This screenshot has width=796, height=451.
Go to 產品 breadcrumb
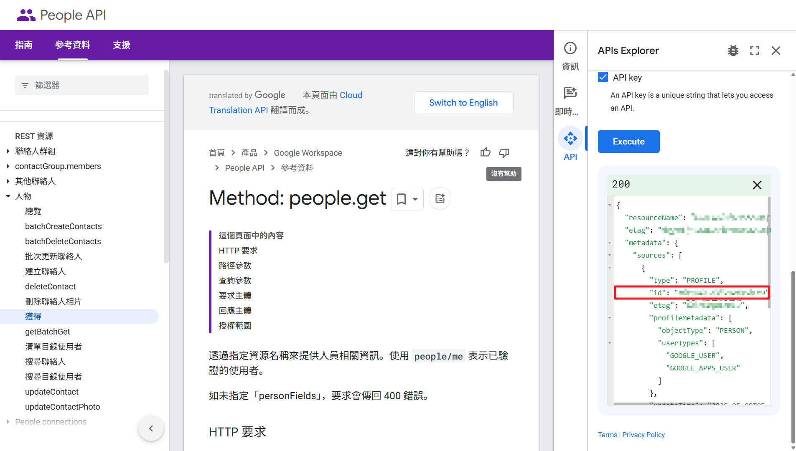point(249,153)
